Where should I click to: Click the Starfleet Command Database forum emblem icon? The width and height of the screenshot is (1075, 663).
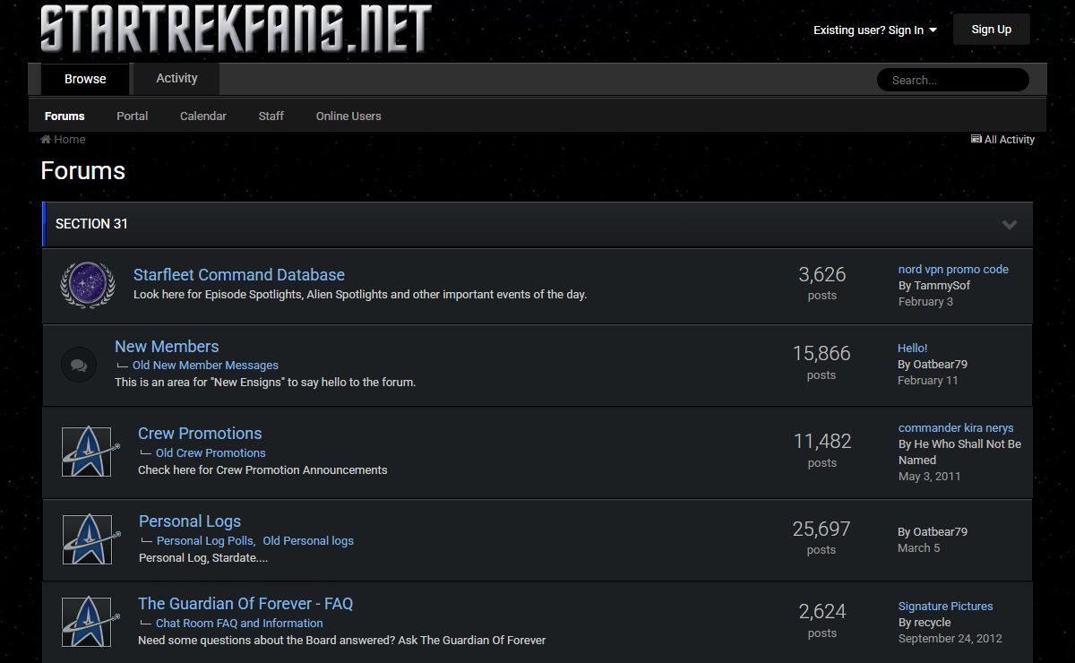pyautogui.click(x=87, y=285)
